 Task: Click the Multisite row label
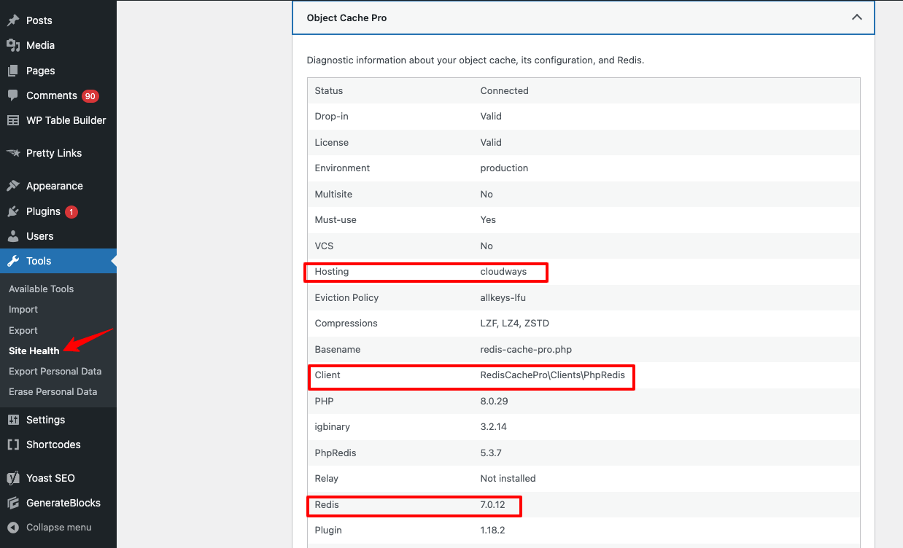[333, 194]
